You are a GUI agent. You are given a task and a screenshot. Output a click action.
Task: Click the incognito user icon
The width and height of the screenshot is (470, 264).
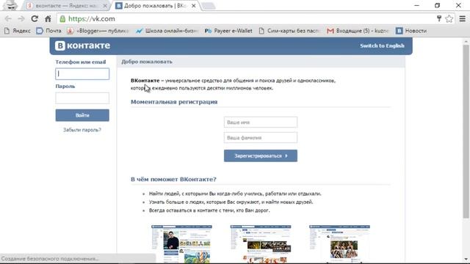(x=11, y=5)
